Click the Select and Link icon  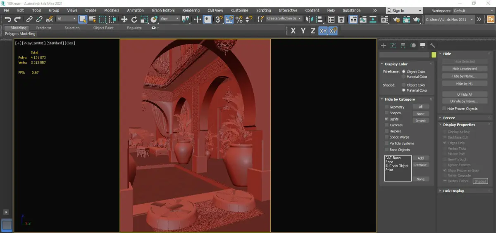29,19
